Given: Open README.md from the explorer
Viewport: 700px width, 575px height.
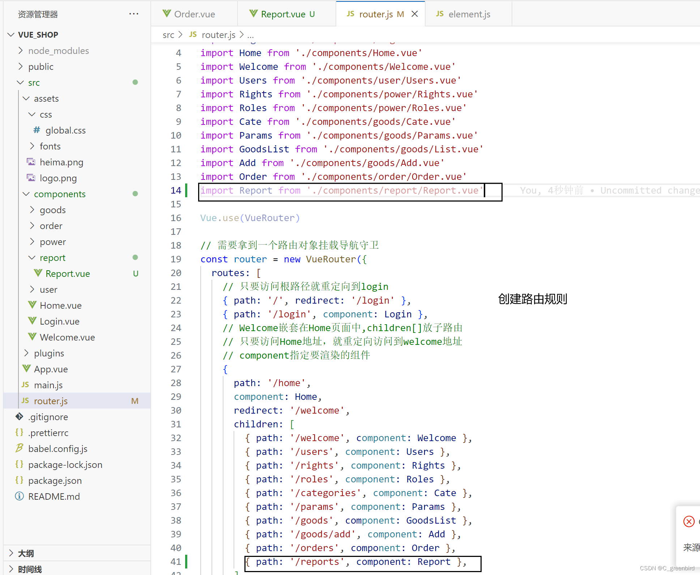Looking at the screenshot, I should 54,496.
